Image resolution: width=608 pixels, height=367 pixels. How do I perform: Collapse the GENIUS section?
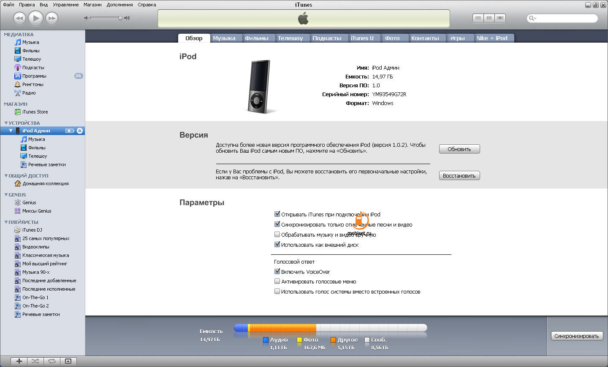point(6,195)
